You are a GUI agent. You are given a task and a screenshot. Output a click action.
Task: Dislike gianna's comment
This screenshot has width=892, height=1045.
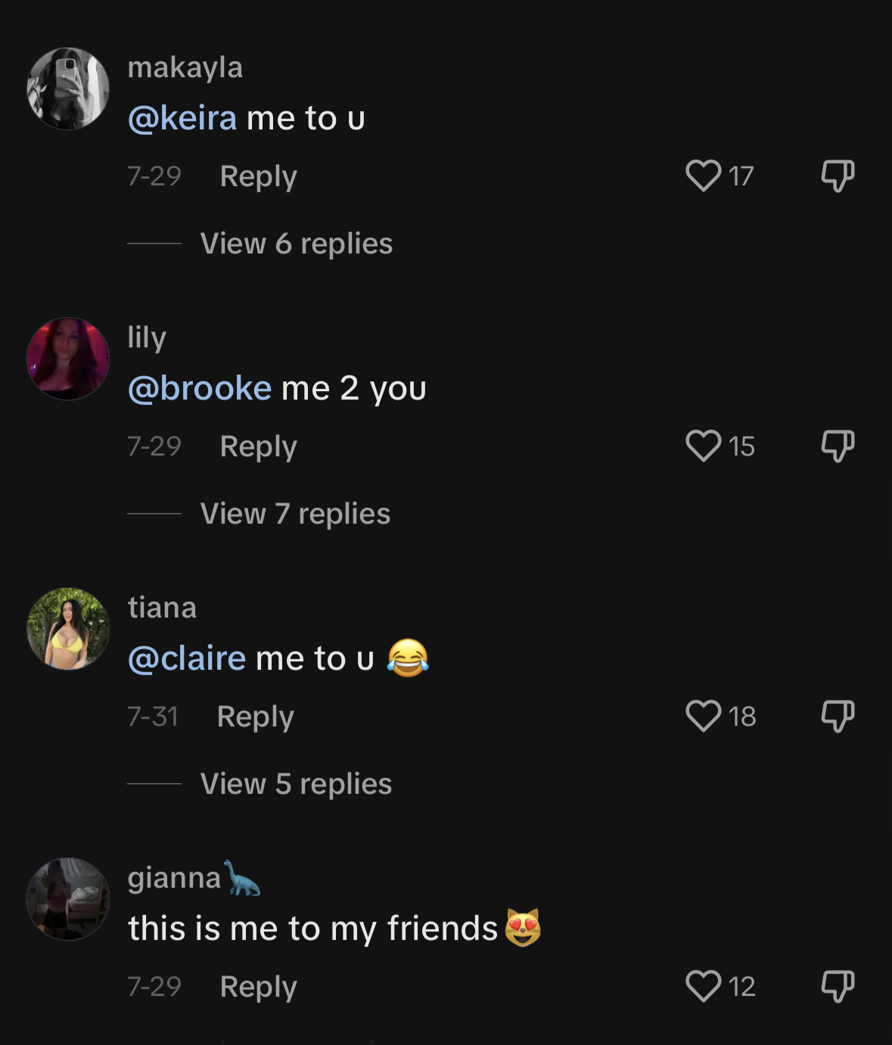tap(838, 987)
